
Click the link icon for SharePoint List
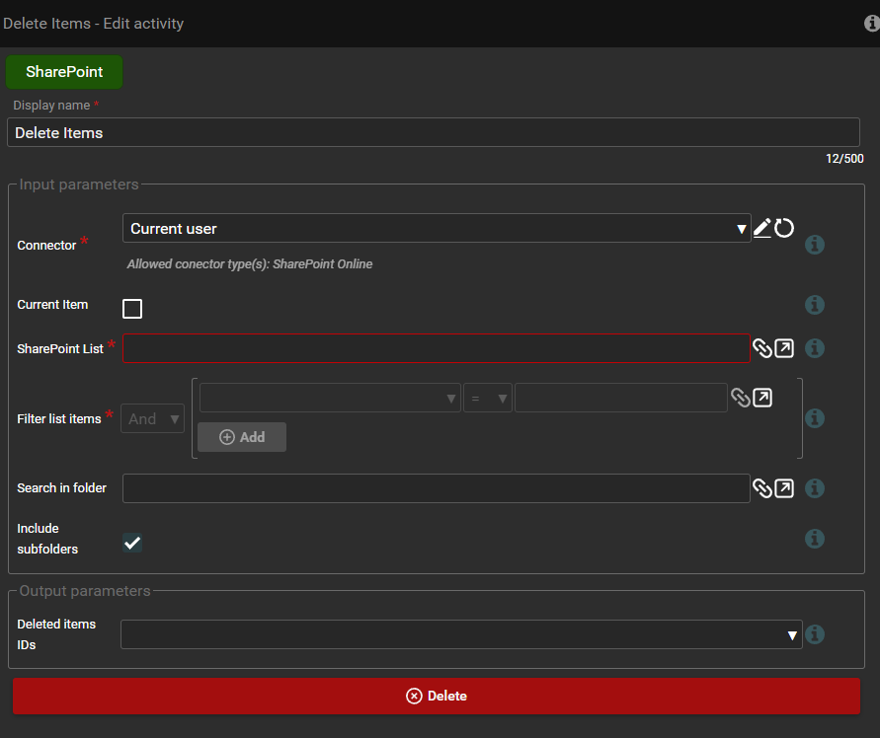(x=761, y=348)
